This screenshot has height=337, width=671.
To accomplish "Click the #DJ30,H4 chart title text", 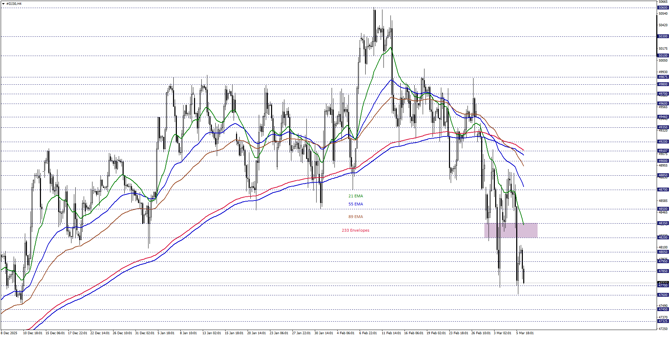I will 14,3.
